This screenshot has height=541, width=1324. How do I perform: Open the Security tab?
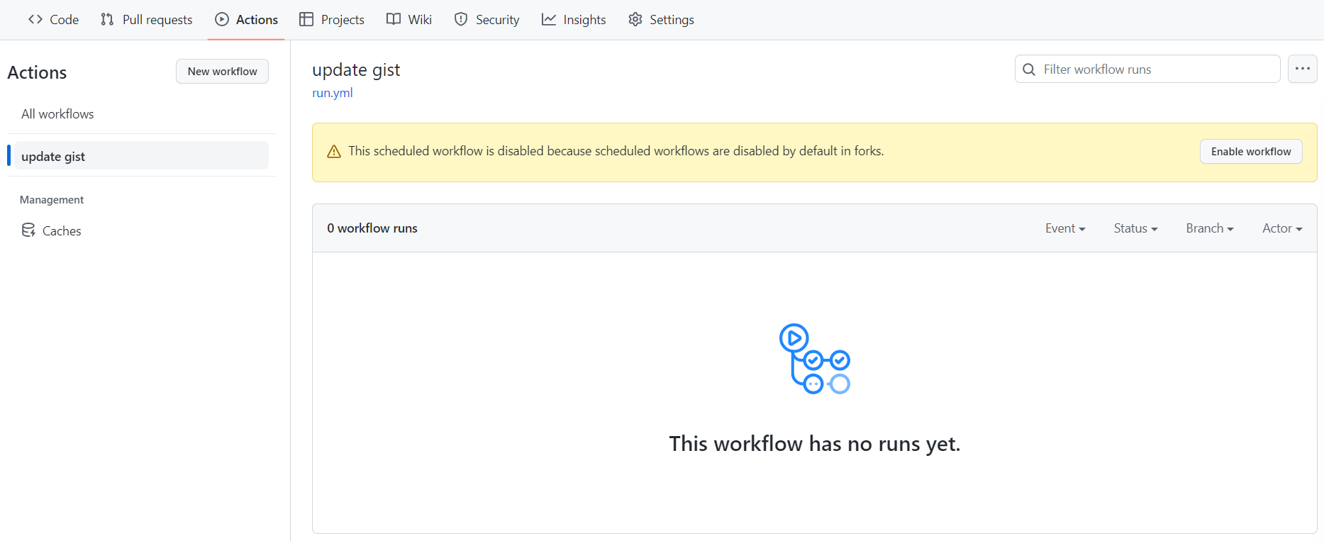pyautogui.click(x=486, y=20)
